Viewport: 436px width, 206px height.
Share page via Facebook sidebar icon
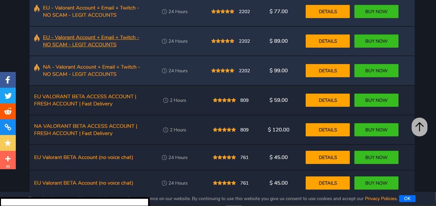(8, 80)
